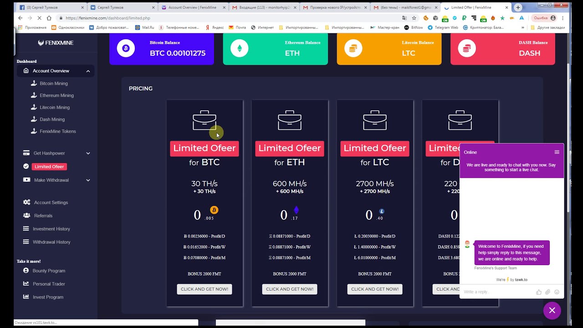
Task: Click the Bitcoin Balance circle icon
Action: 126,48
